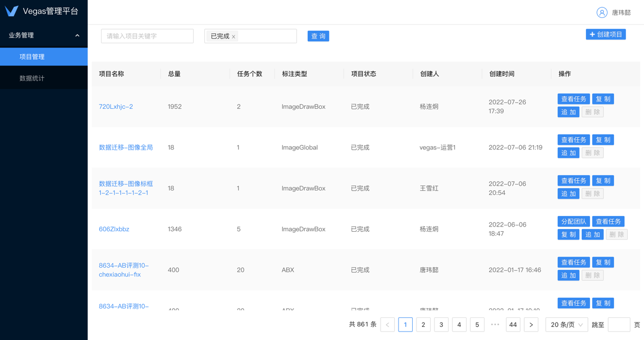Click 复制 for 8634-AB评测10-chexiaohui-fix
644x340 pixels.
pyautogui.click(x=603, y=262)
